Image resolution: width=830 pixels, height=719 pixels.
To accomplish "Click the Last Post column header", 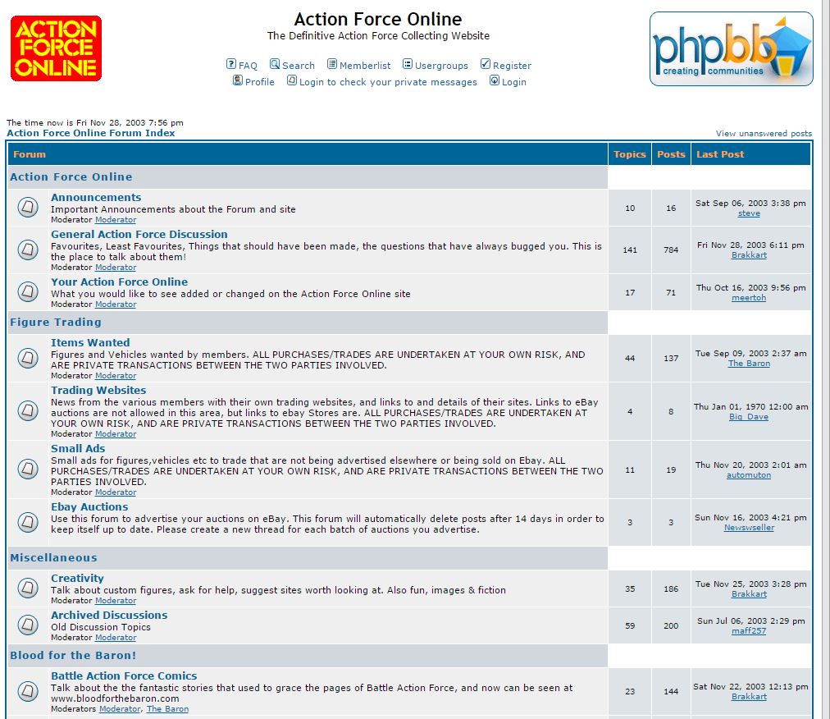I will (750, 154).
